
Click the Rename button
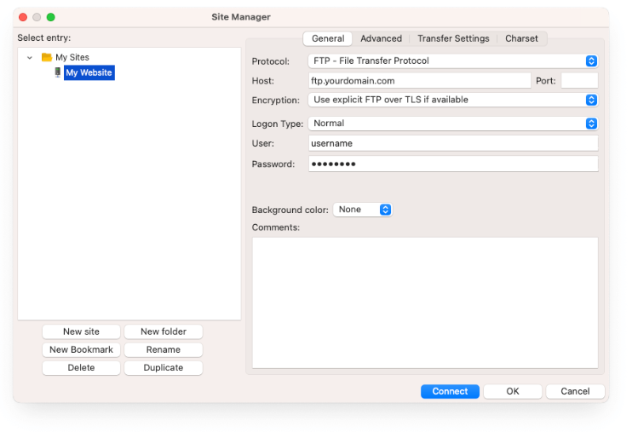[x=164, y=349]
